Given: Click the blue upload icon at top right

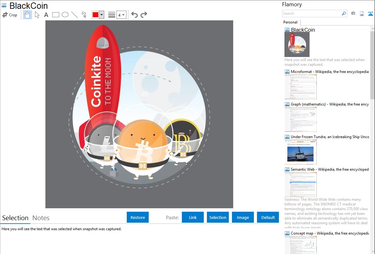Looking at the screenshot, I should [x=370, y=13].
